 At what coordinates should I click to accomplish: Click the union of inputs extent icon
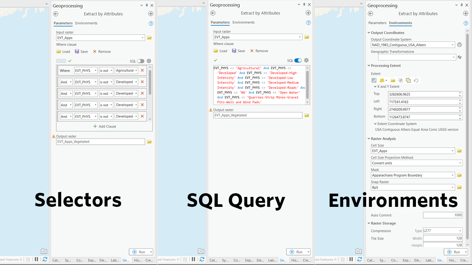(x=408, y=80)
